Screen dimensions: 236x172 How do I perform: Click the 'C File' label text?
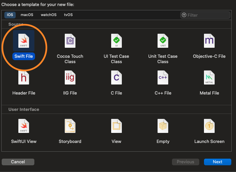tap(116, 93)
